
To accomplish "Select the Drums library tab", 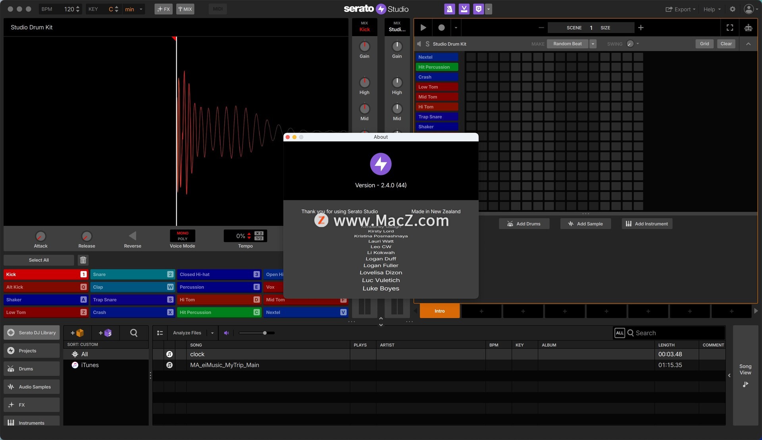I will [x=32, y=369].
